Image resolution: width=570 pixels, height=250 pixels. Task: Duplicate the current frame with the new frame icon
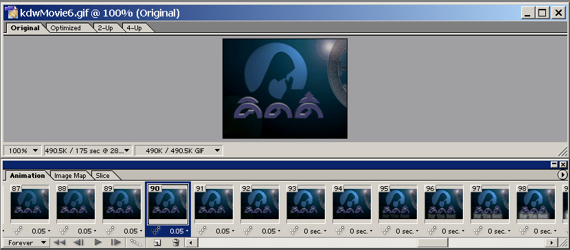coord(157,242)
